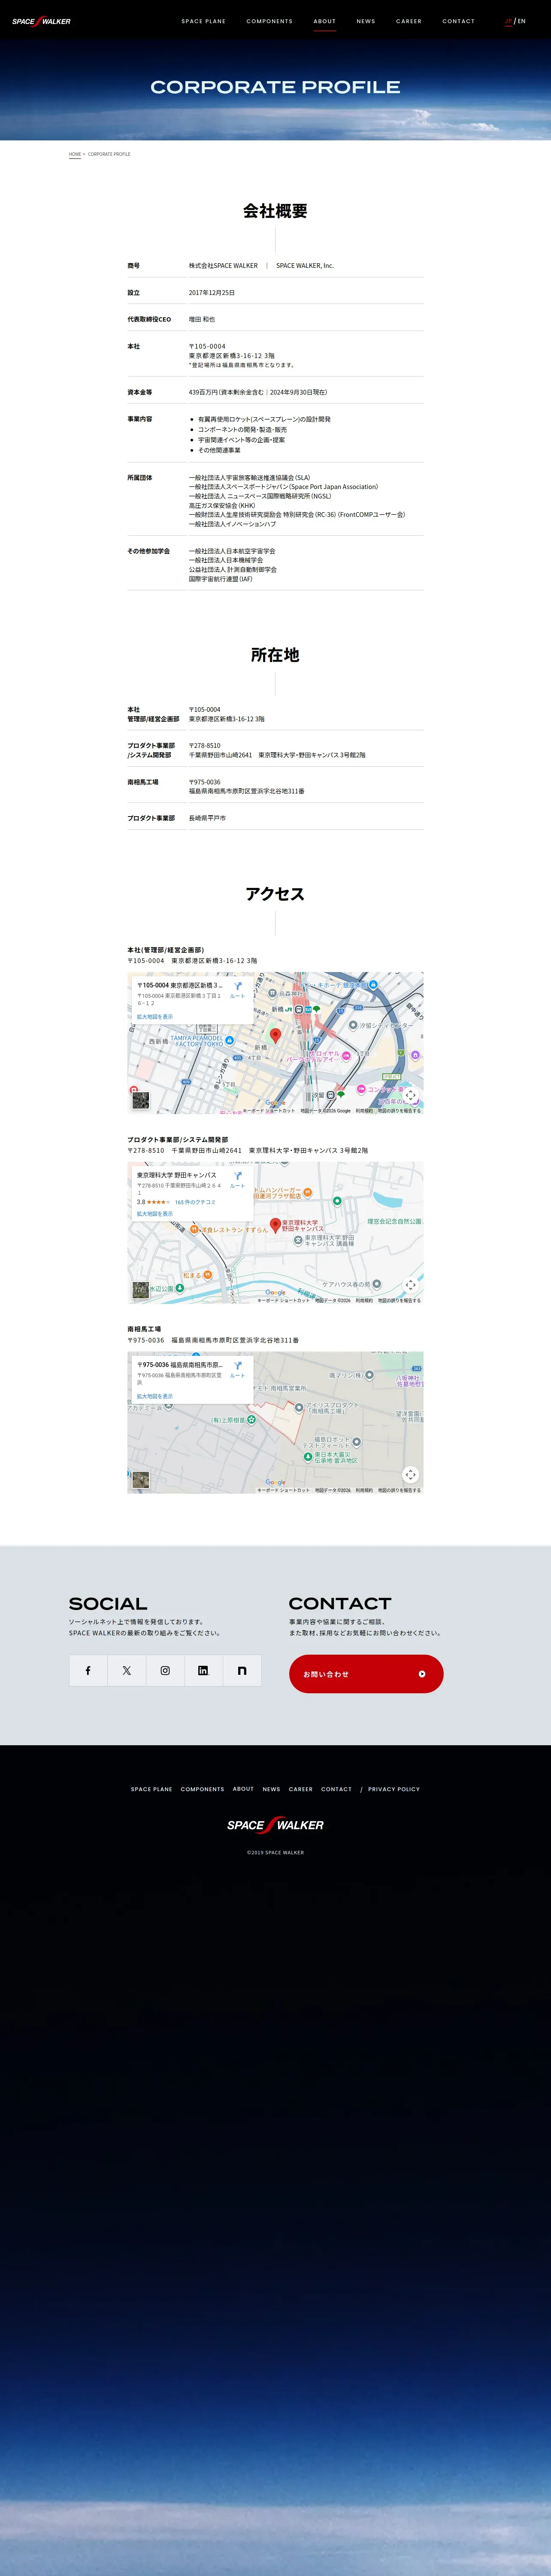Image resolution: width=551 pixels, height=2576 pixels.
Task: Open the Facebook social icon
Action: [x=88, y=1670]
